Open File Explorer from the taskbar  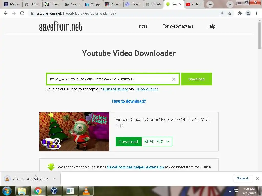click(x=22, y=191)
